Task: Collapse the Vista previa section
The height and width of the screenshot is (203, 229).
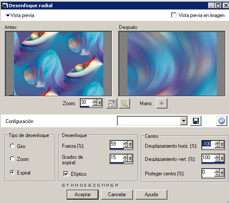Action: (x=8, y=15)
